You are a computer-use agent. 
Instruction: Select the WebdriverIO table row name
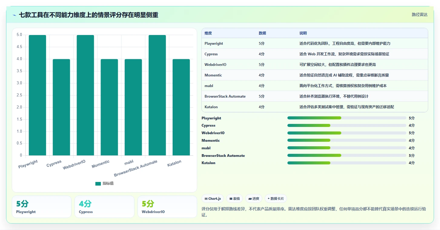pyautogui.click(x=215, y=65)
